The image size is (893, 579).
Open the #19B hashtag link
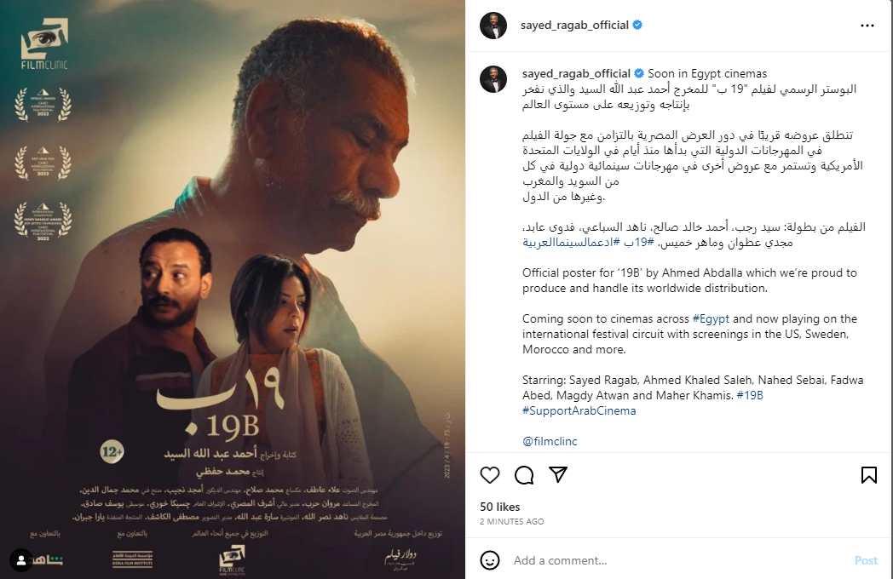click(750, 395)
